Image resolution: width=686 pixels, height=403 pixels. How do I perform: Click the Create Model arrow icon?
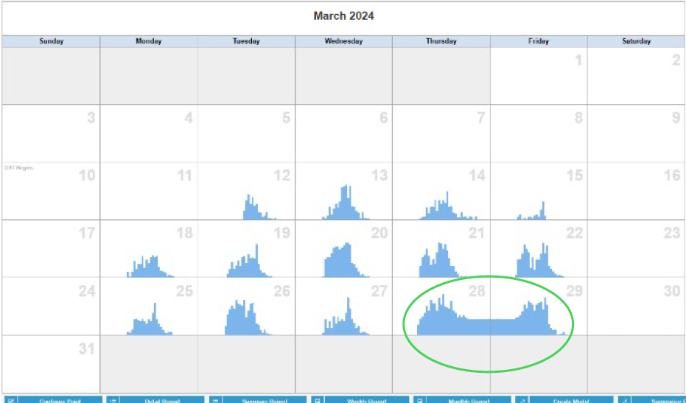522,399
